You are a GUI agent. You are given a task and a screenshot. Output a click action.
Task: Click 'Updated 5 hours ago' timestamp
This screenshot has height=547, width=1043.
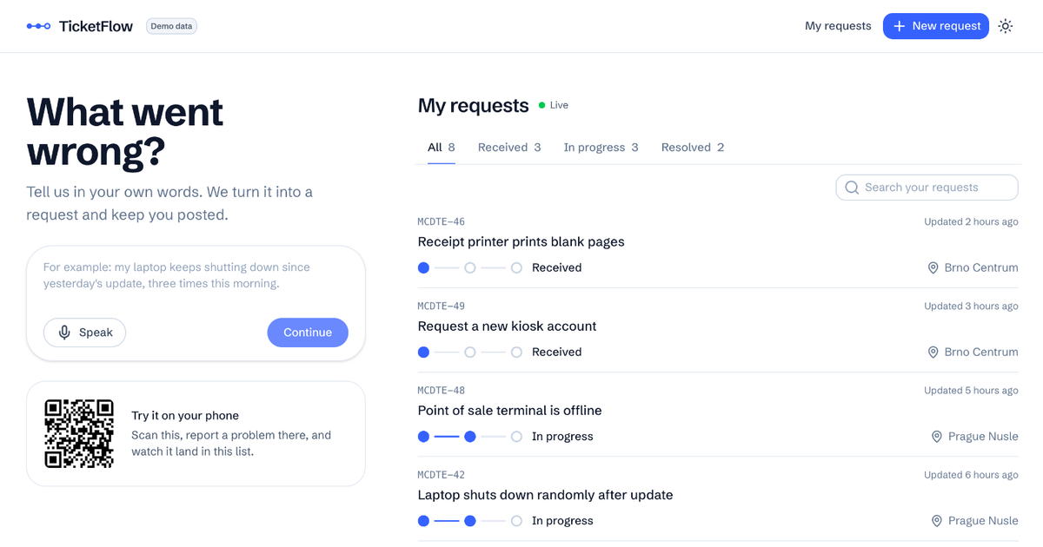971,390
